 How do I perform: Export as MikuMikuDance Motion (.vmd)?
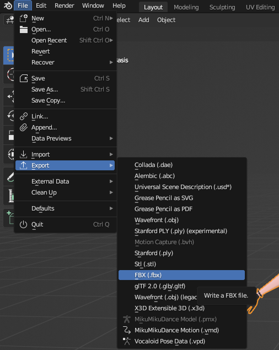click(x=181, y=330)
